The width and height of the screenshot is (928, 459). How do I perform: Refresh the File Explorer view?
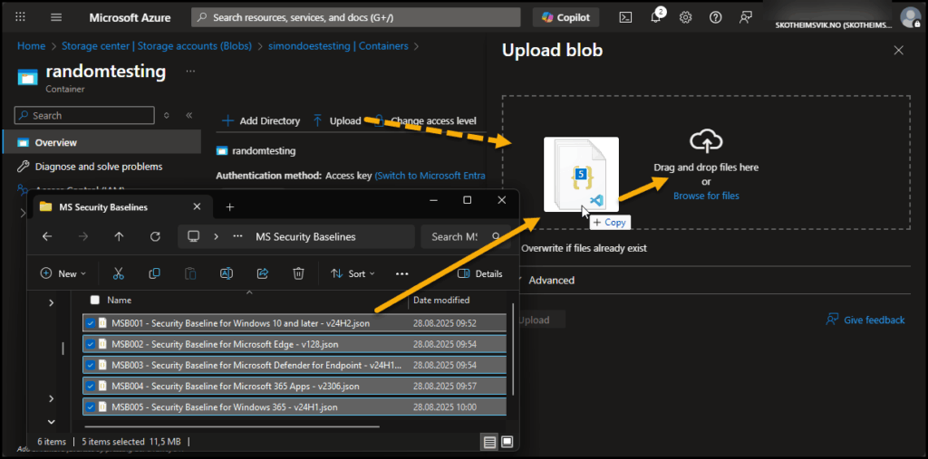(x=155, y=236)
